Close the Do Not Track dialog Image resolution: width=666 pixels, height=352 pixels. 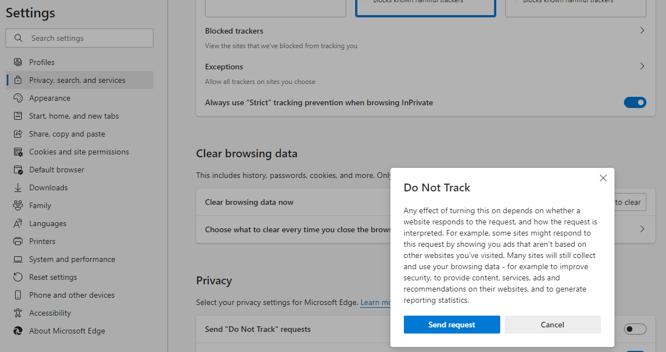coord(603,178)
